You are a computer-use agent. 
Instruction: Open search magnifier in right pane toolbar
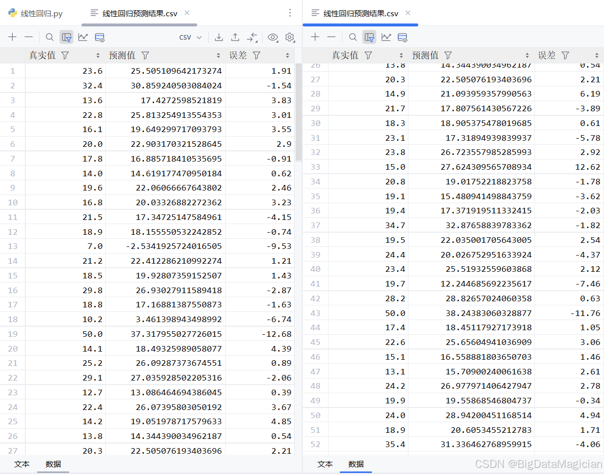pyautogui.click(x=353, y=38)
